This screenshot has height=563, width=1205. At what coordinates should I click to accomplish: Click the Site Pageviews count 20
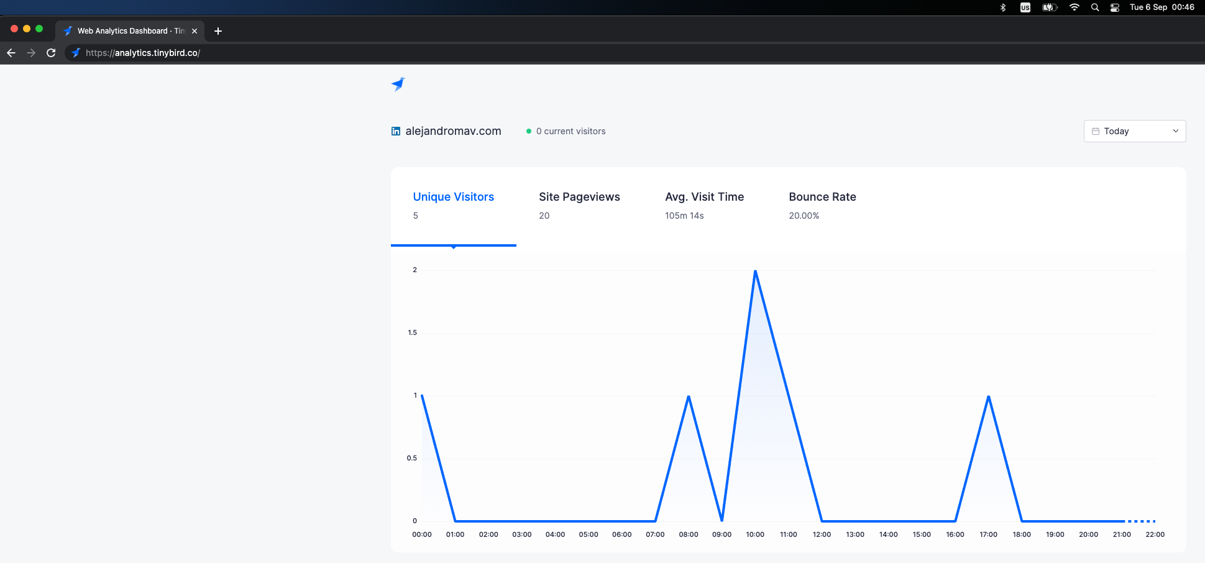click(544, 216)
